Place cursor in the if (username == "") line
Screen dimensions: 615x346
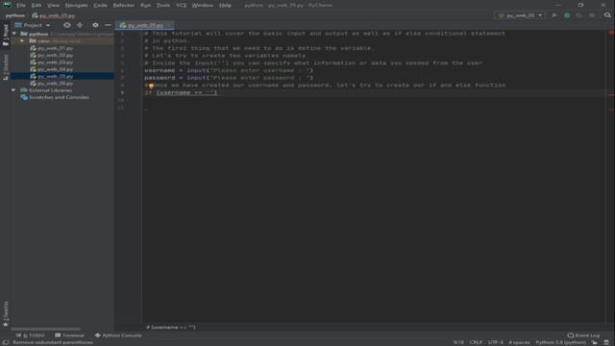click(x=181, y=93)
